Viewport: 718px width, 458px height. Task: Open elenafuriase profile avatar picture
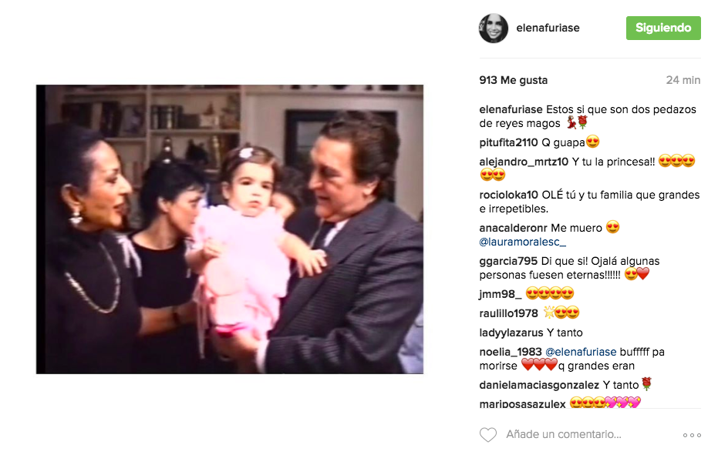(x=494, y=28)
